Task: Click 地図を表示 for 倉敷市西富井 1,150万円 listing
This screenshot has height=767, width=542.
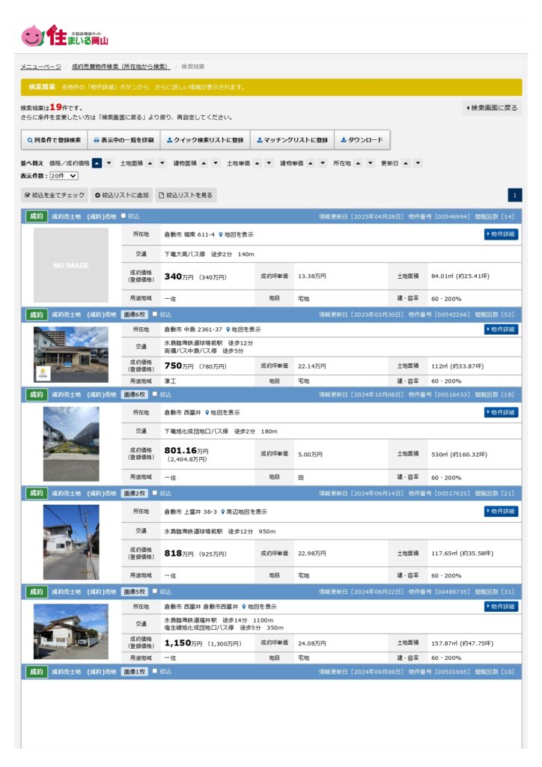Action: point(262,607)
